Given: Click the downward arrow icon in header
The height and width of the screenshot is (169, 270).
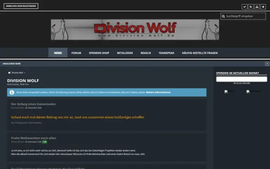Looking at the screenshot, I should pyautogui.click(x=263, y=7).
